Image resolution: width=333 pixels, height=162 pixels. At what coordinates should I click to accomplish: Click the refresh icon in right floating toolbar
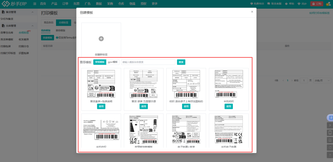330,148
